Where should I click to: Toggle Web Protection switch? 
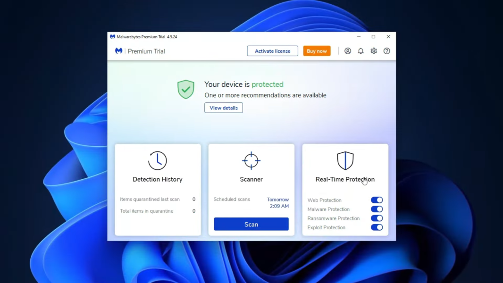(x=377, y=200)
